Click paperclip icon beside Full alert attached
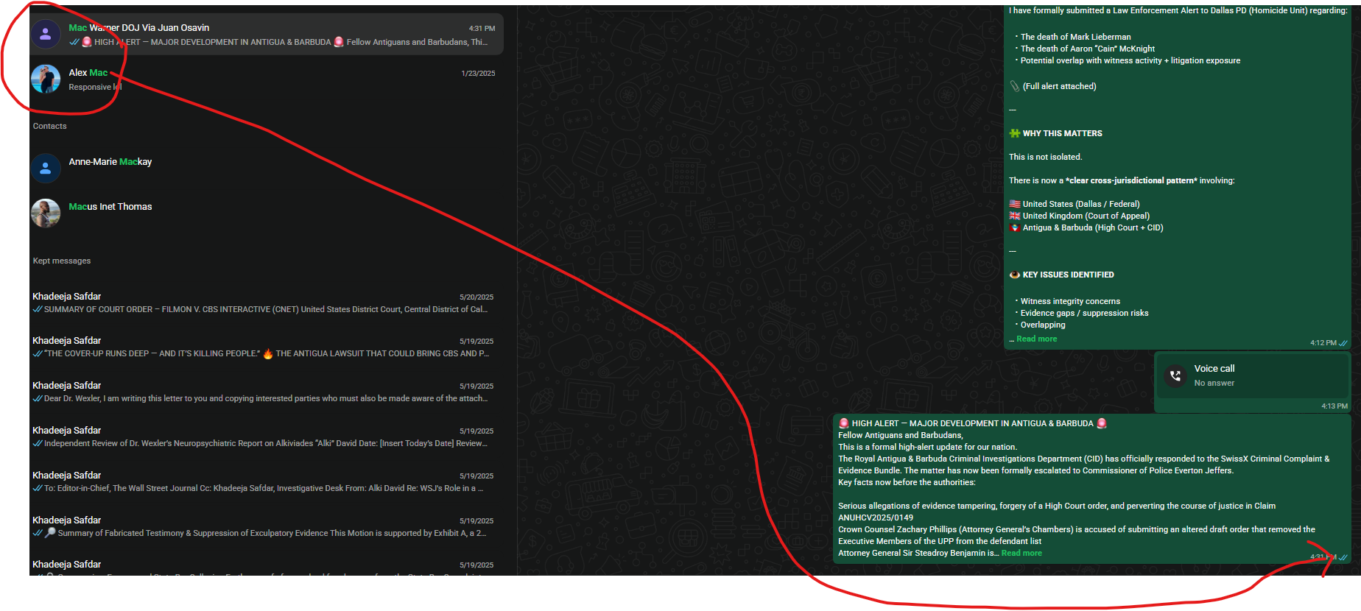This screenshot has height=611, width=1361. pos(1014,86)
